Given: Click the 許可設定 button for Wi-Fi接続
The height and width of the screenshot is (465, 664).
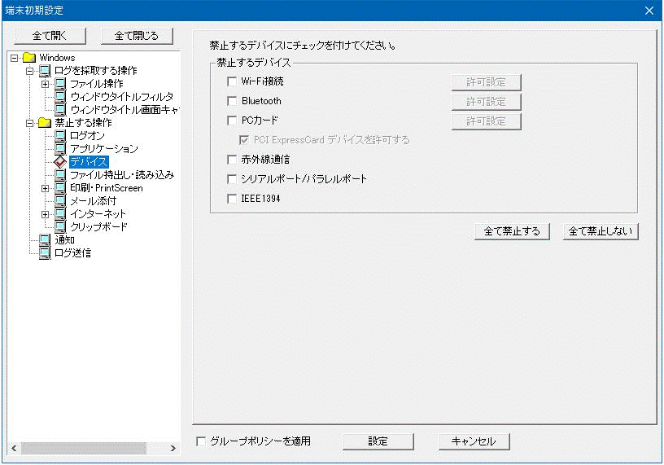Looking at the screenshot, I should pos(486,82).
